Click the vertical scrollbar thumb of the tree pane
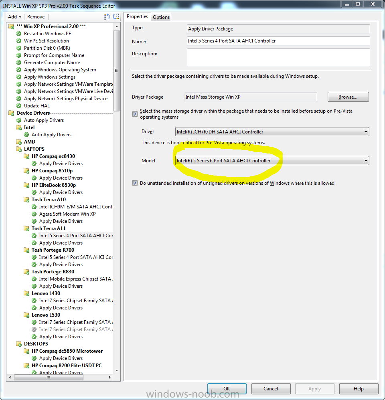385x400 pixels. (x=117, y=71)
